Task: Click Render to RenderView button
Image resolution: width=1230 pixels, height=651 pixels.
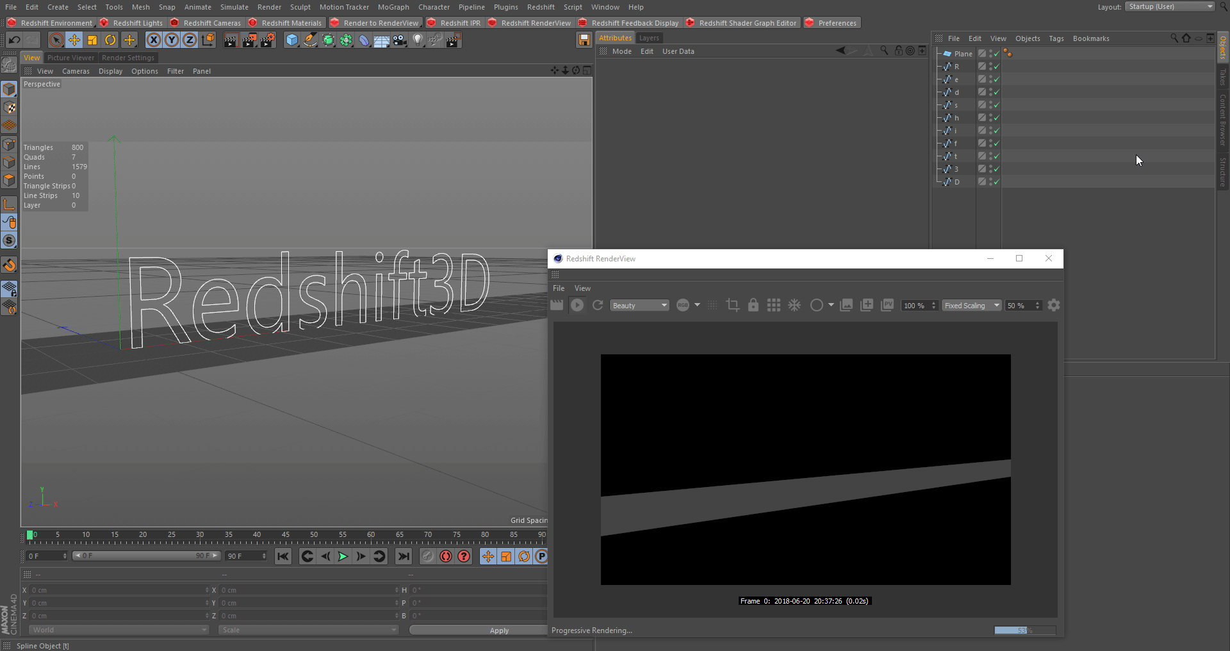Action: [x=375, y=23]
